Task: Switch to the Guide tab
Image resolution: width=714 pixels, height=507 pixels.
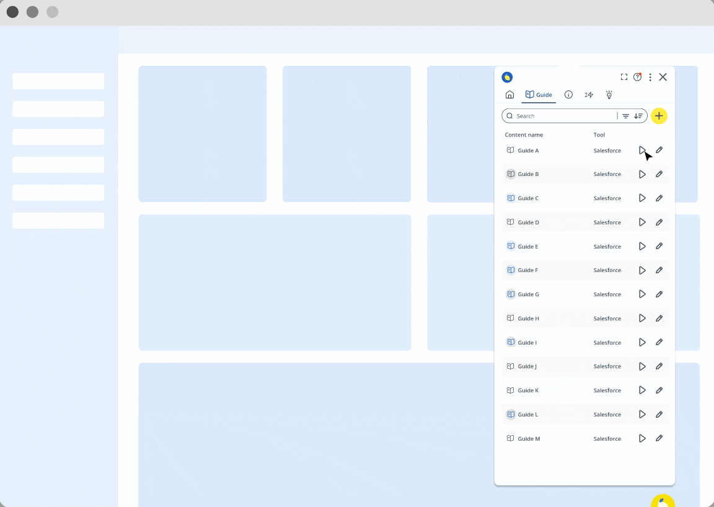Action: [x=539, y=95]
